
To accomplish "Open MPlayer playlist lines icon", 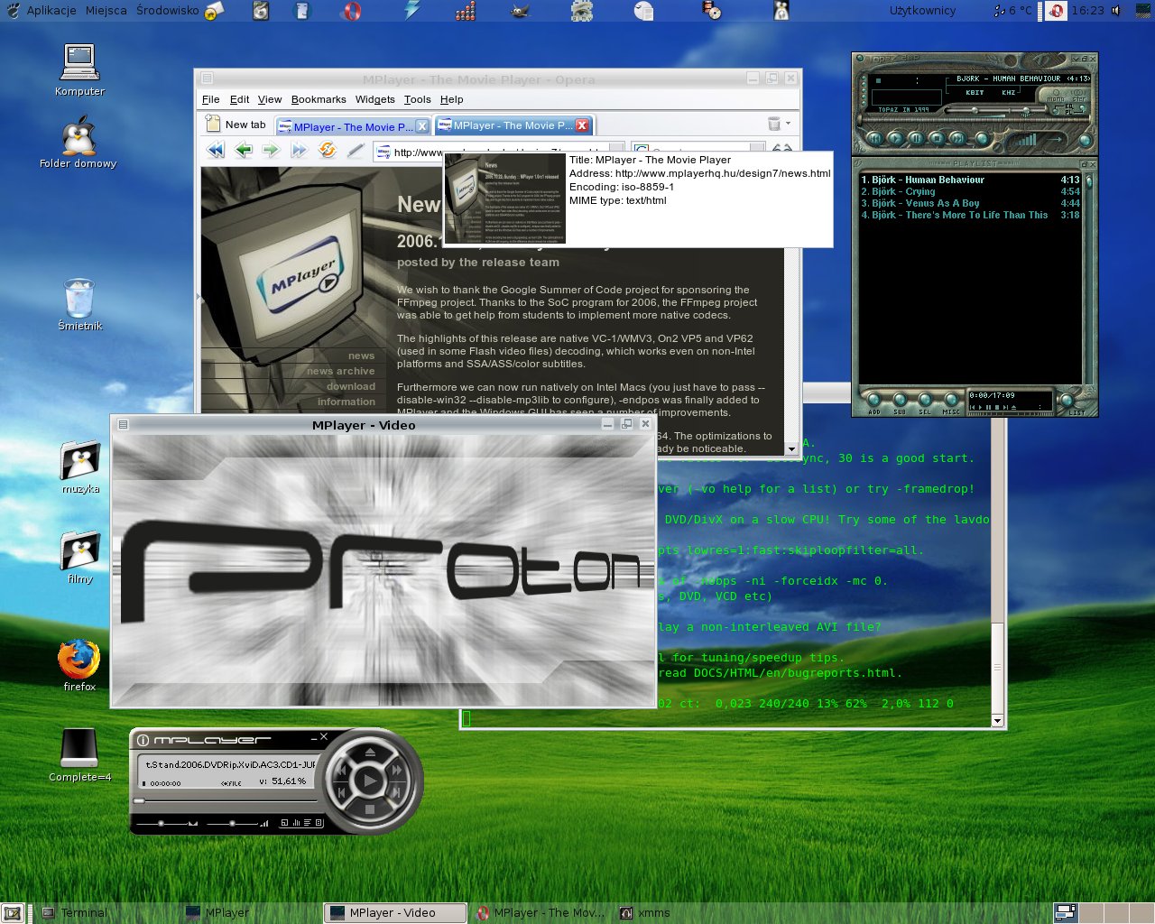I will pyautogui.click(x=308, y=822).
